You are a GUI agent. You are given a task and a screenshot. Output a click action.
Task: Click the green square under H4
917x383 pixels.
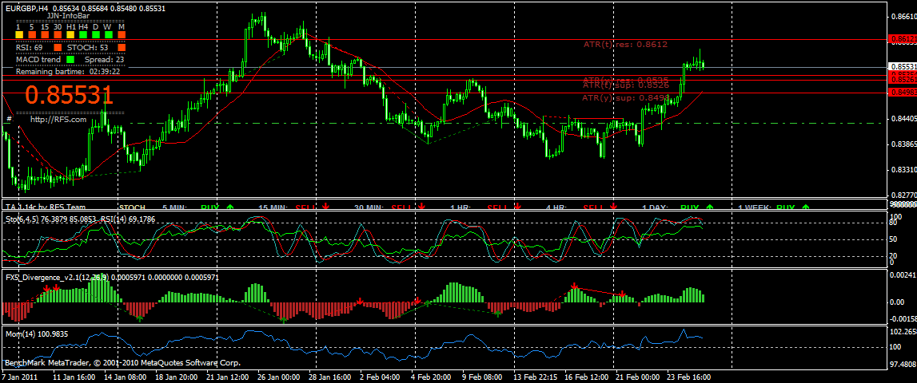(x=83, y=35)
